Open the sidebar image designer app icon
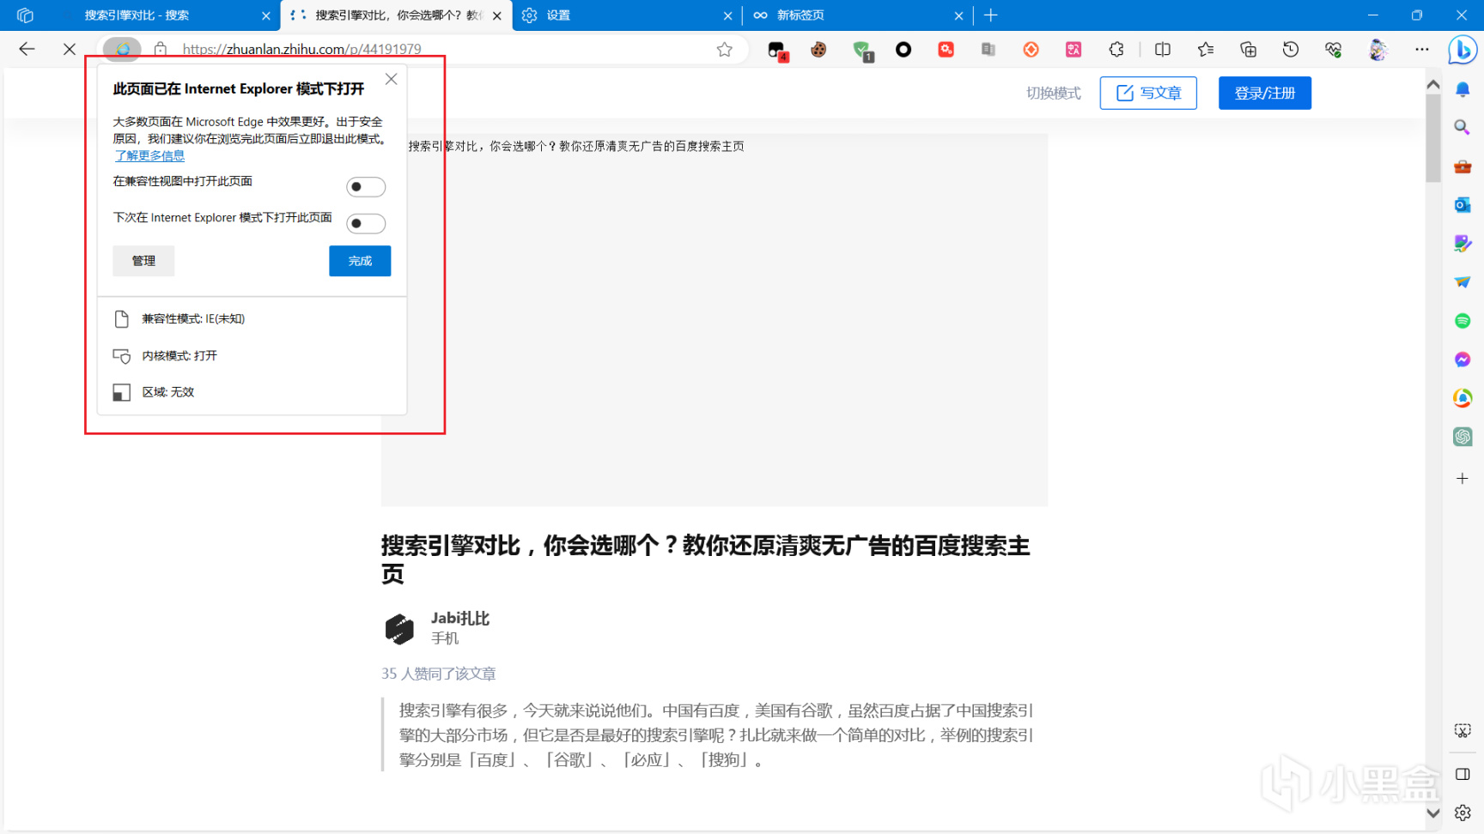 click(x=1463, y=244)
